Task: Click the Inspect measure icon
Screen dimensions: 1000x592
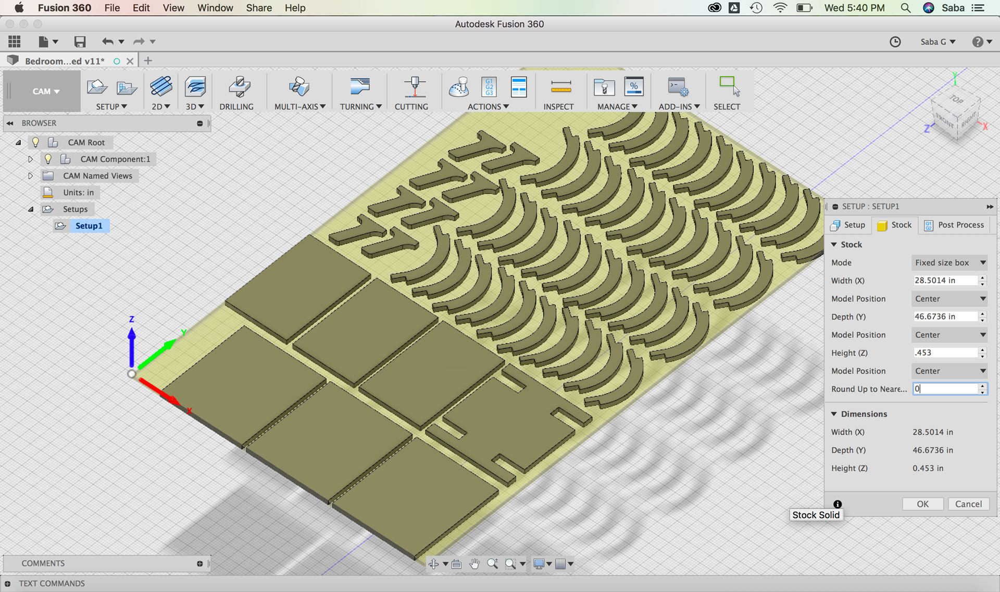Action: (560, 86)
